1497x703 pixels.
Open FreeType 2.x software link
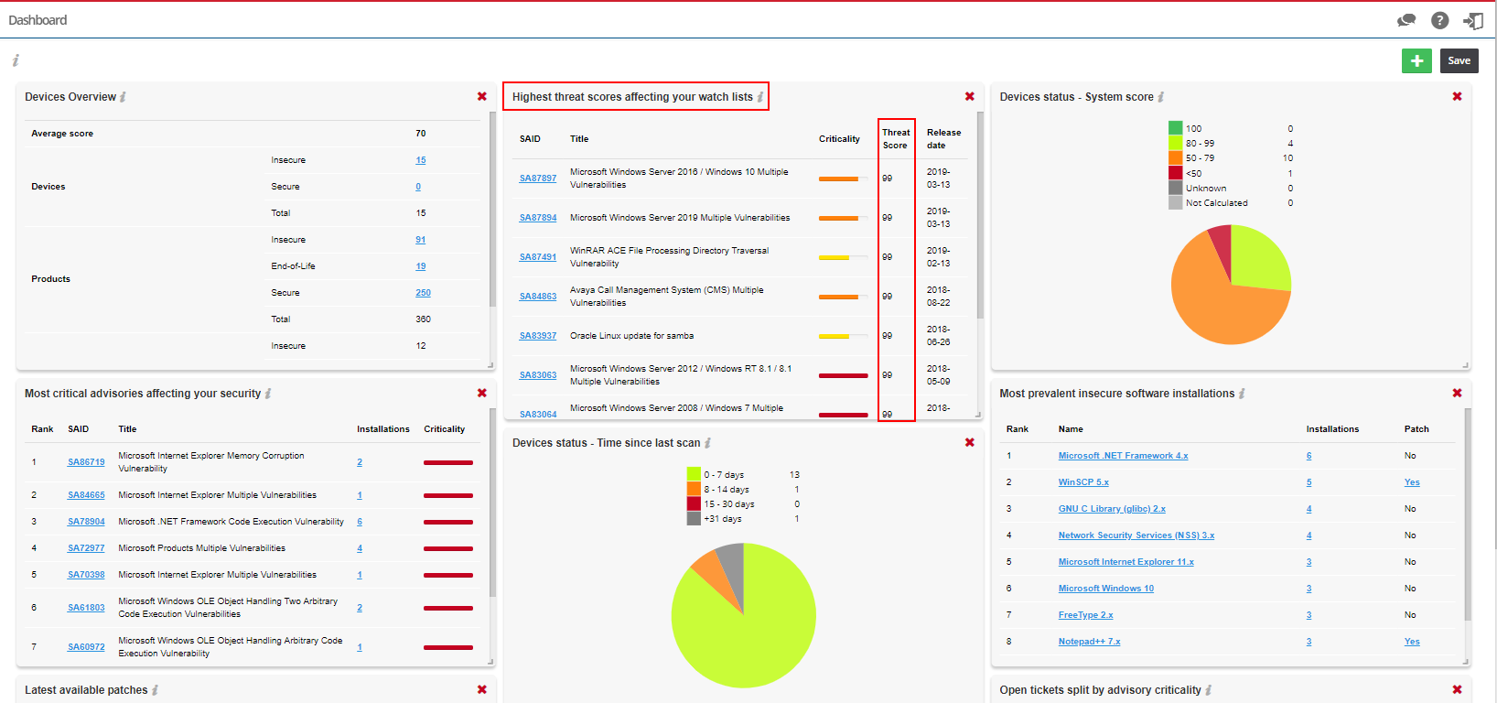pos(1086,615)
